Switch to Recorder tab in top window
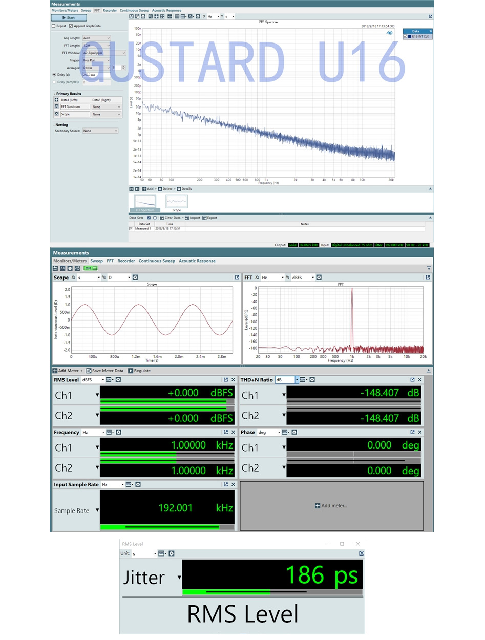485x640 pixels. click(110, 10)
